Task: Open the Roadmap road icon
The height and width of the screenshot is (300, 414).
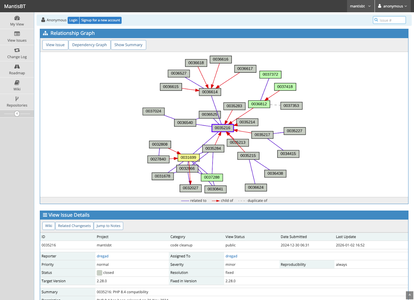Action: [x=17, y=67]
